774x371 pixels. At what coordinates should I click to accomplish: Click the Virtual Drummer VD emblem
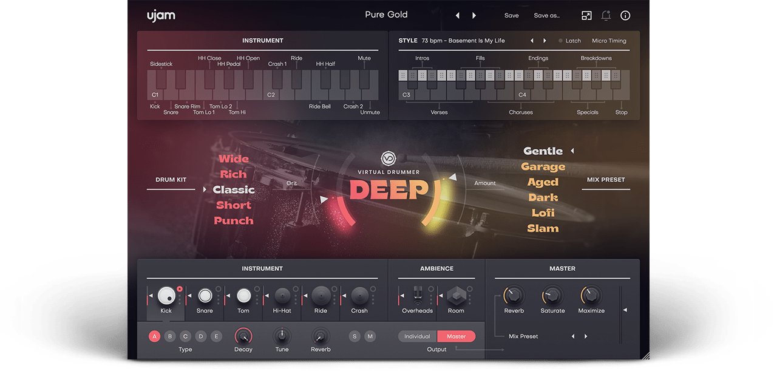389,158
